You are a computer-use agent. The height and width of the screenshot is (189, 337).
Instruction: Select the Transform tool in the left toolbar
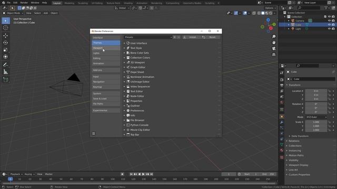coord(6,57)
